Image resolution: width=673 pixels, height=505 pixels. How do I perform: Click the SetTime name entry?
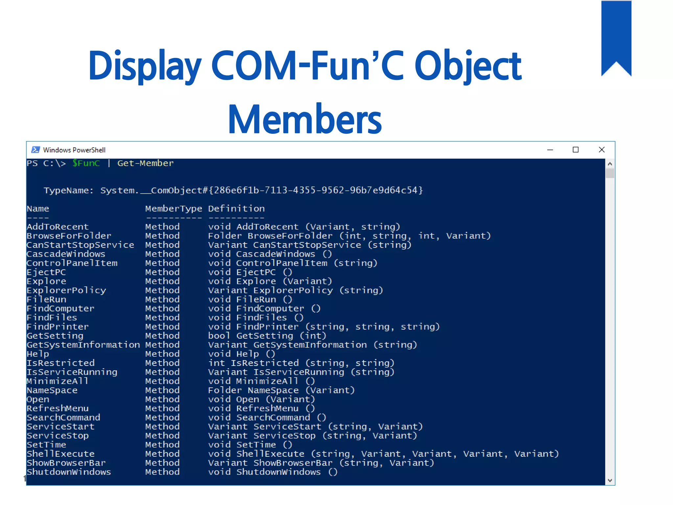pyautogui.click(x=46, y=445)
